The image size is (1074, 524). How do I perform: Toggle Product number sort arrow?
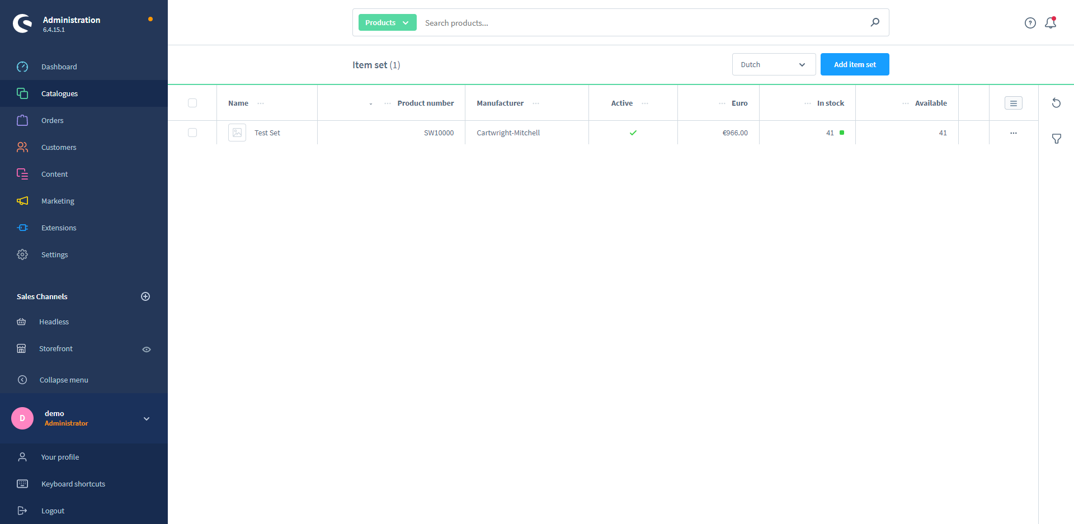(371, 104)
